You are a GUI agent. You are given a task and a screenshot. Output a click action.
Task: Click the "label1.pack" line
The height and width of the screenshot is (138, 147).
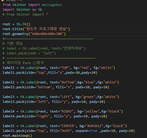pos(50,73)
